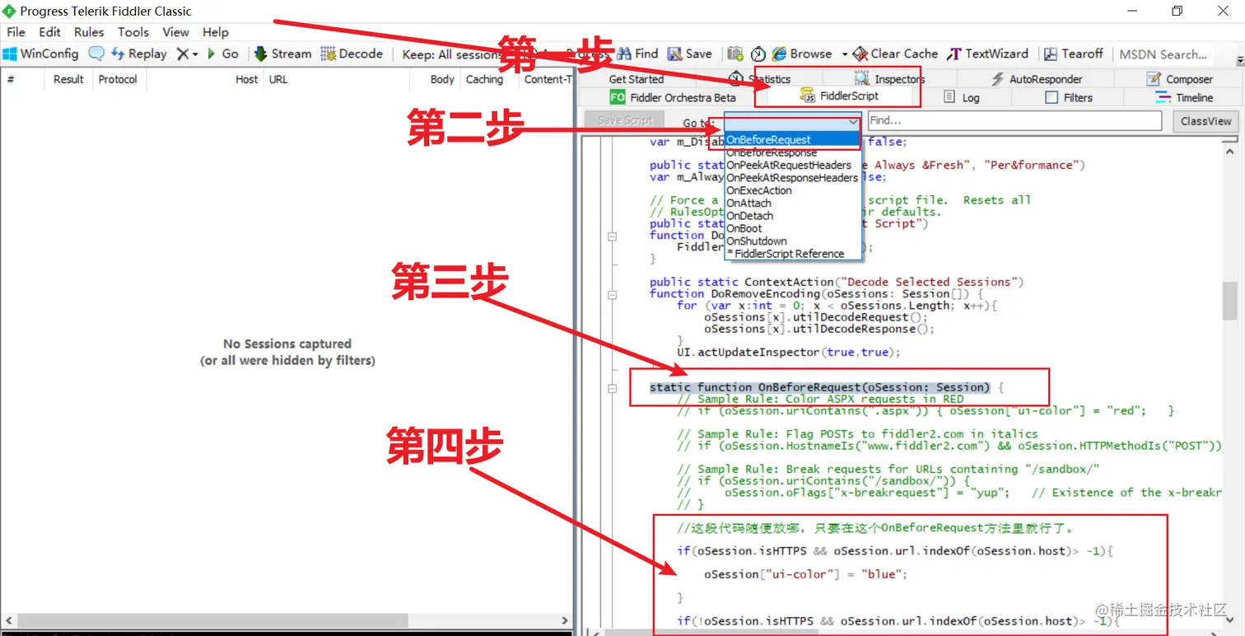
Task: Toggle Stream mode in toolbar
Action: click(x=282, y=54)
